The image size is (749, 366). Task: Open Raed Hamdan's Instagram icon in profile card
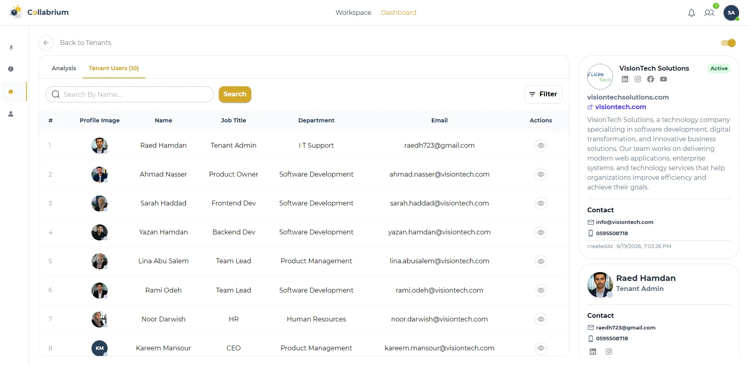(x=609, y=352)
